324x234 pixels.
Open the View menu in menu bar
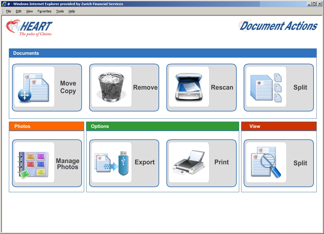click(29, 11)
